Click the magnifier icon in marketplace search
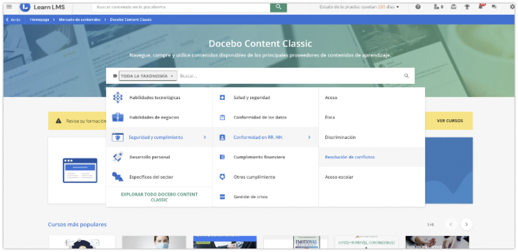Viewport: 518px width, 252px height. pos(406,76)
